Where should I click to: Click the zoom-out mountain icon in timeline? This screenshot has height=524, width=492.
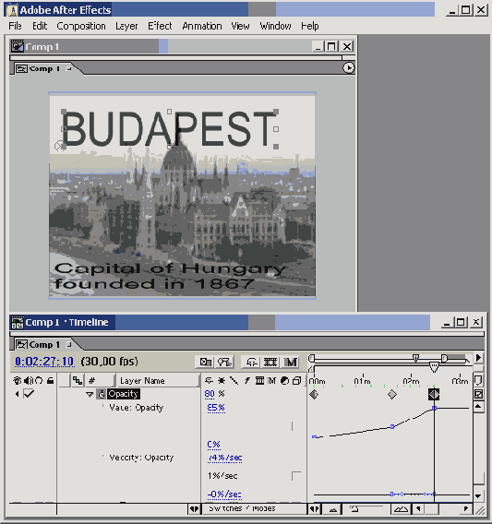tap(333, 509)
